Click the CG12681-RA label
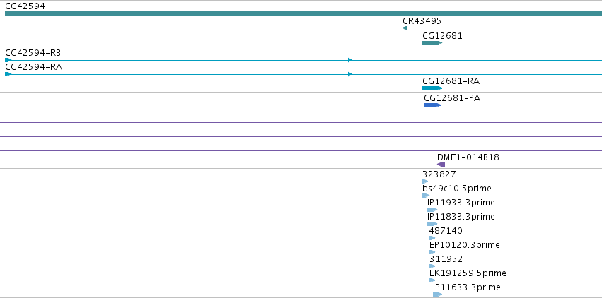 coord(451,81)
